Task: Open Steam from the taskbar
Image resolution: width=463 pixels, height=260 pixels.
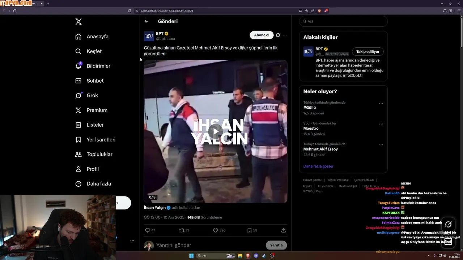Action: 264,256
